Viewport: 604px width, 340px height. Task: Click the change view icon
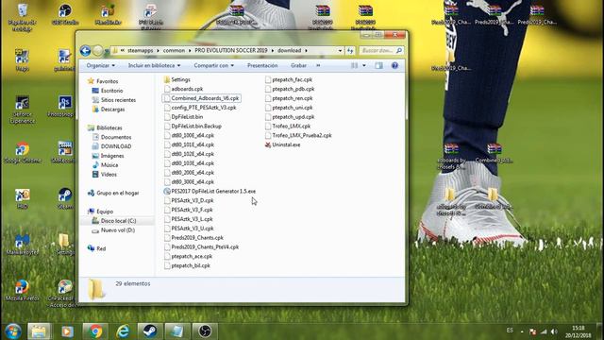coord(355,65)
